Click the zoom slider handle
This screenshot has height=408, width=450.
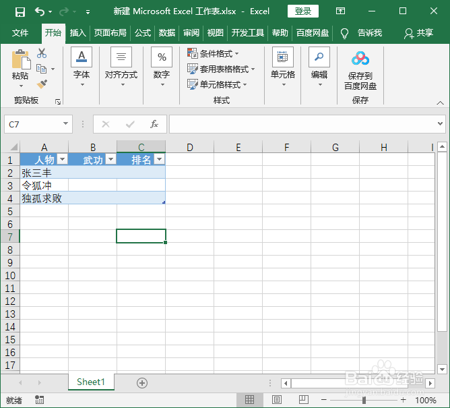pyautogui.click(x=364, y=400)
